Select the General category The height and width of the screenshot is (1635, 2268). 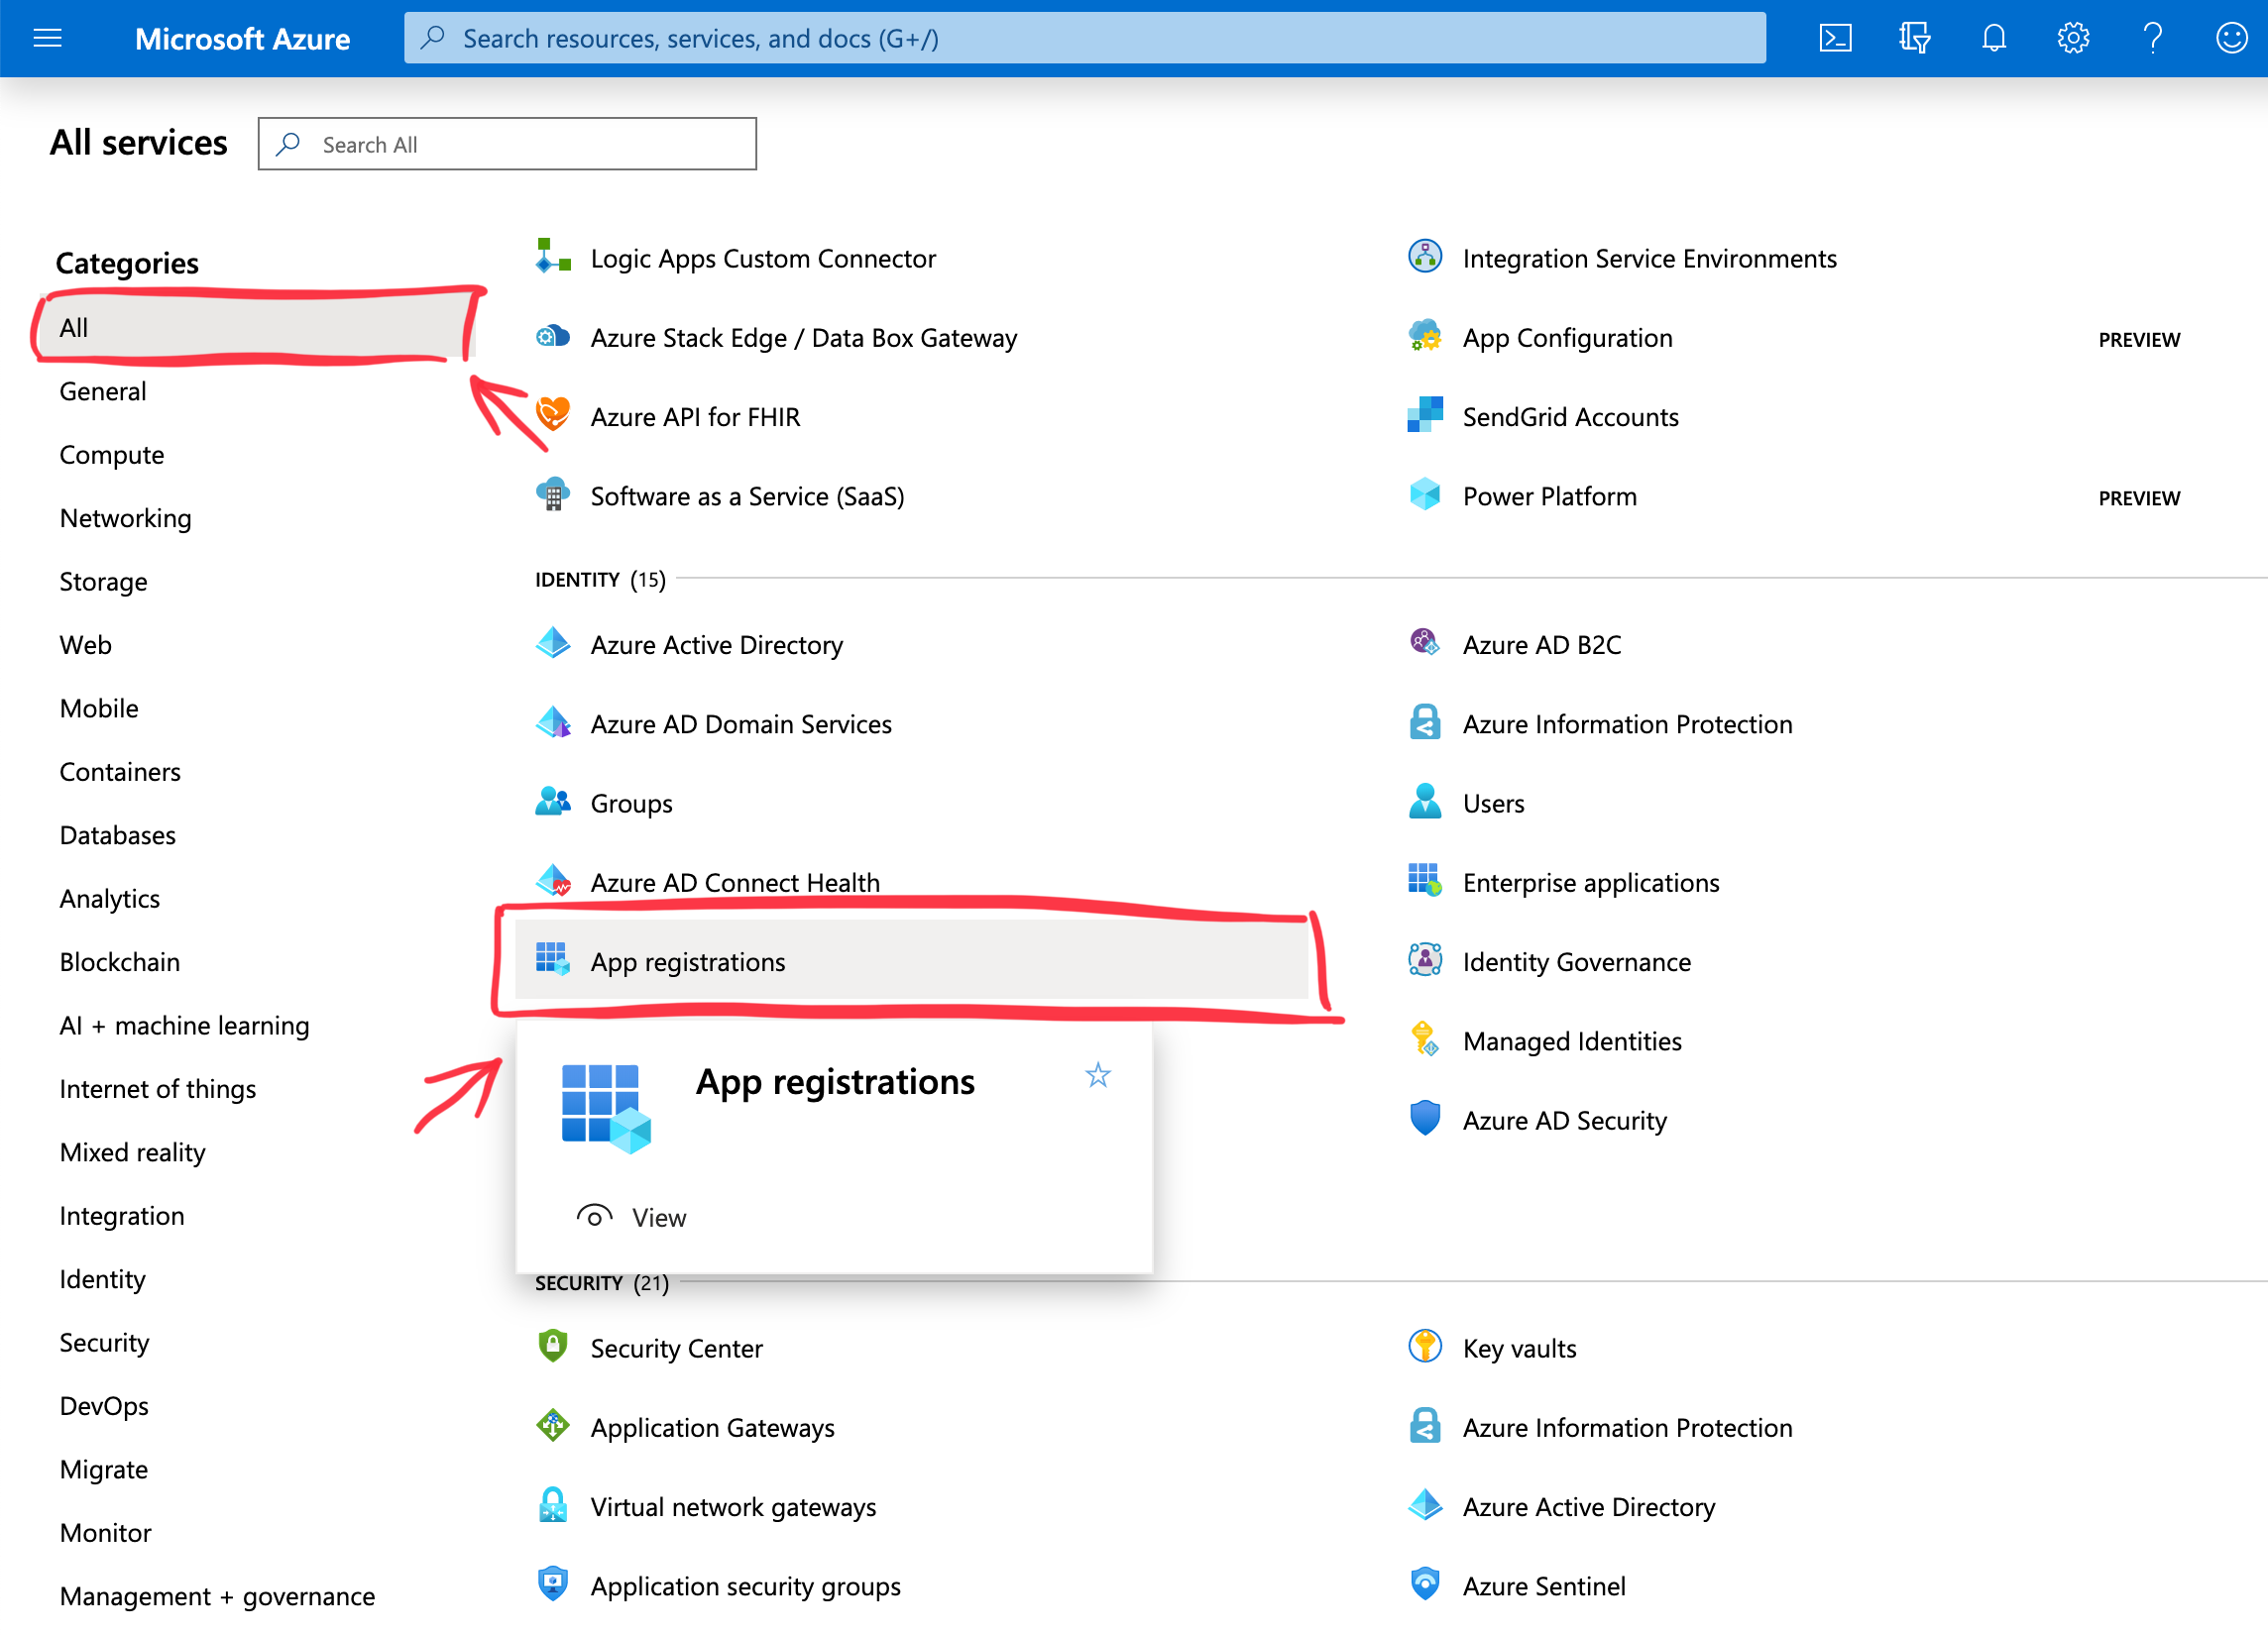[103, 391]
